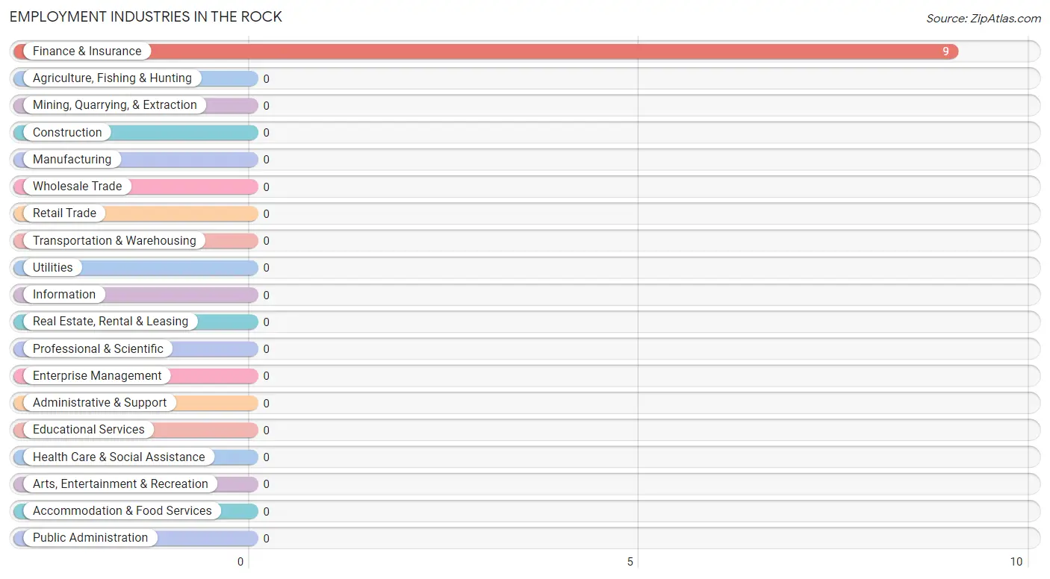Click the Educational Services label
This screenshot has height=579, width=1050.
pos(89,430)
